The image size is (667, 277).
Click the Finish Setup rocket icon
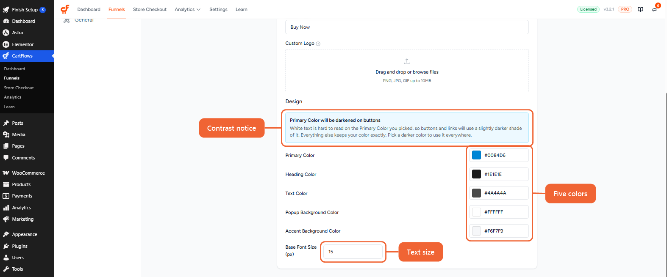tap(6, 10)
